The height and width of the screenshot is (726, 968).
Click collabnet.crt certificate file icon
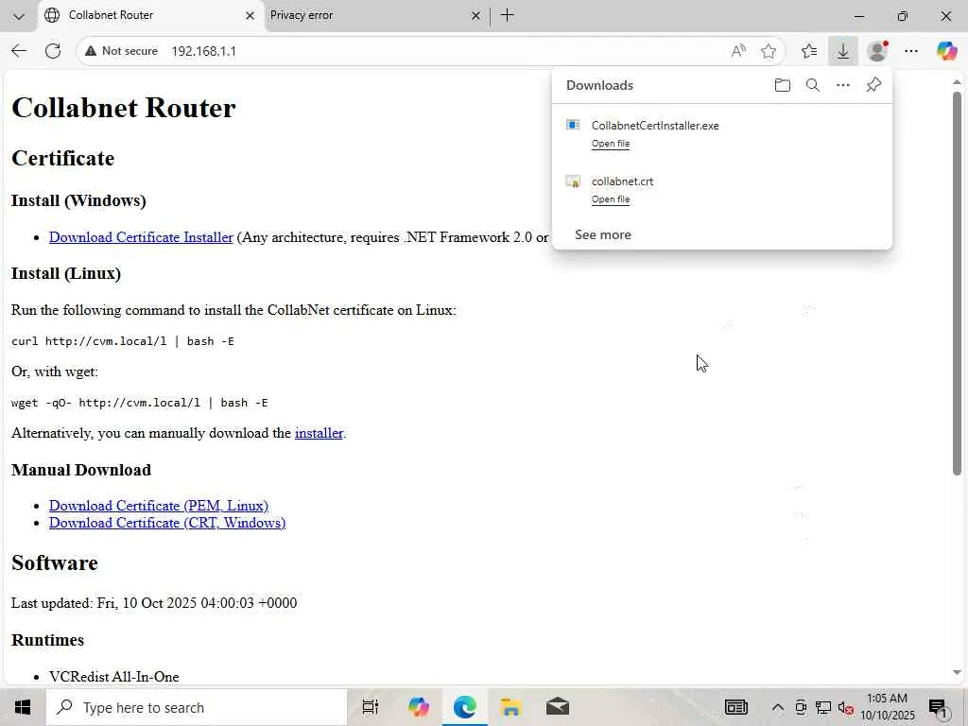573,181
